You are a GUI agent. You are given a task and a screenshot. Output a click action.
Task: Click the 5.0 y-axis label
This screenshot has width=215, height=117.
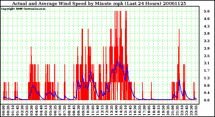pyautogui.click(x=207, y=11)
